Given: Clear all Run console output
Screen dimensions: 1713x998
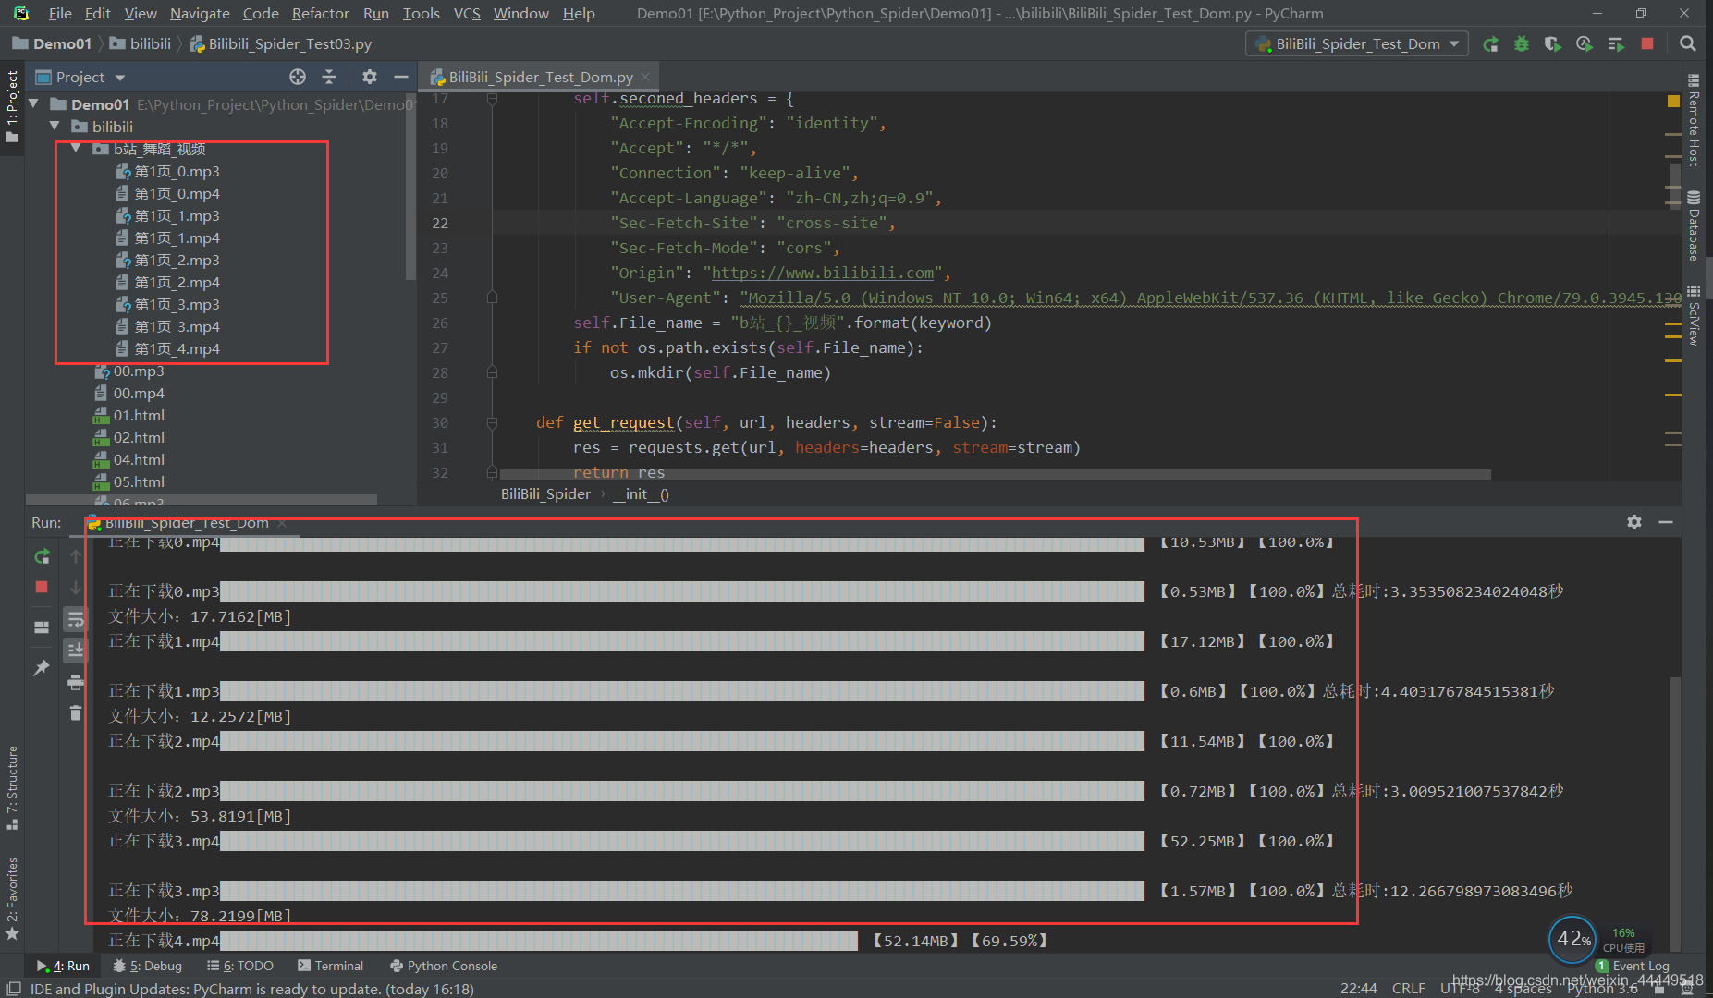Looking at the screenshot, I should point(76,712).
